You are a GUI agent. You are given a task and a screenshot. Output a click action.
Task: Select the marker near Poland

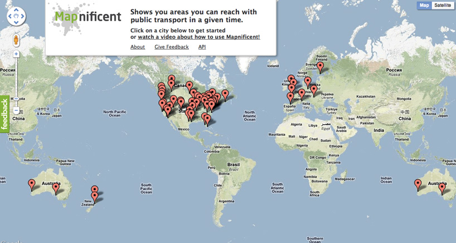coord(313,91)
